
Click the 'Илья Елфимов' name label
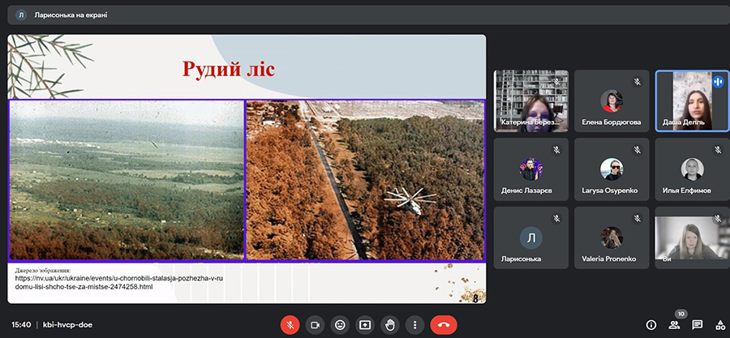(687, 190)
